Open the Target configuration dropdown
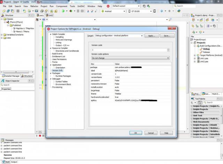The height and width of the screenshot is (164, 223). click(119, 36)
